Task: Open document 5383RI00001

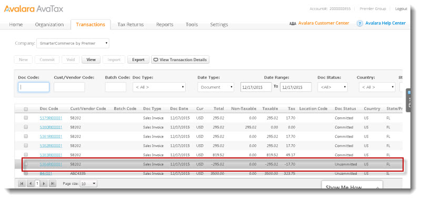Action: click(51, 155)
